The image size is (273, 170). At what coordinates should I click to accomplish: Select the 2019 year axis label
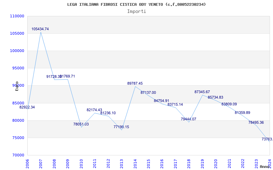click(x=202, y=163)
